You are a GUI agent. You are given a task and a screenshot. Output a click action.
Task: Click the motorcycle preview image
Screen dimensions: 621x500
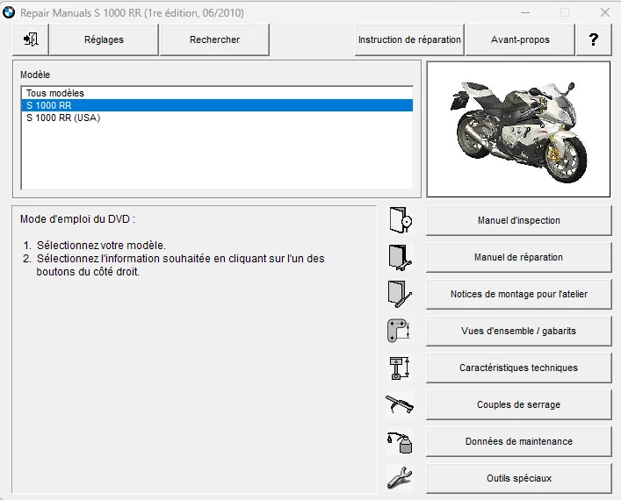518,129
